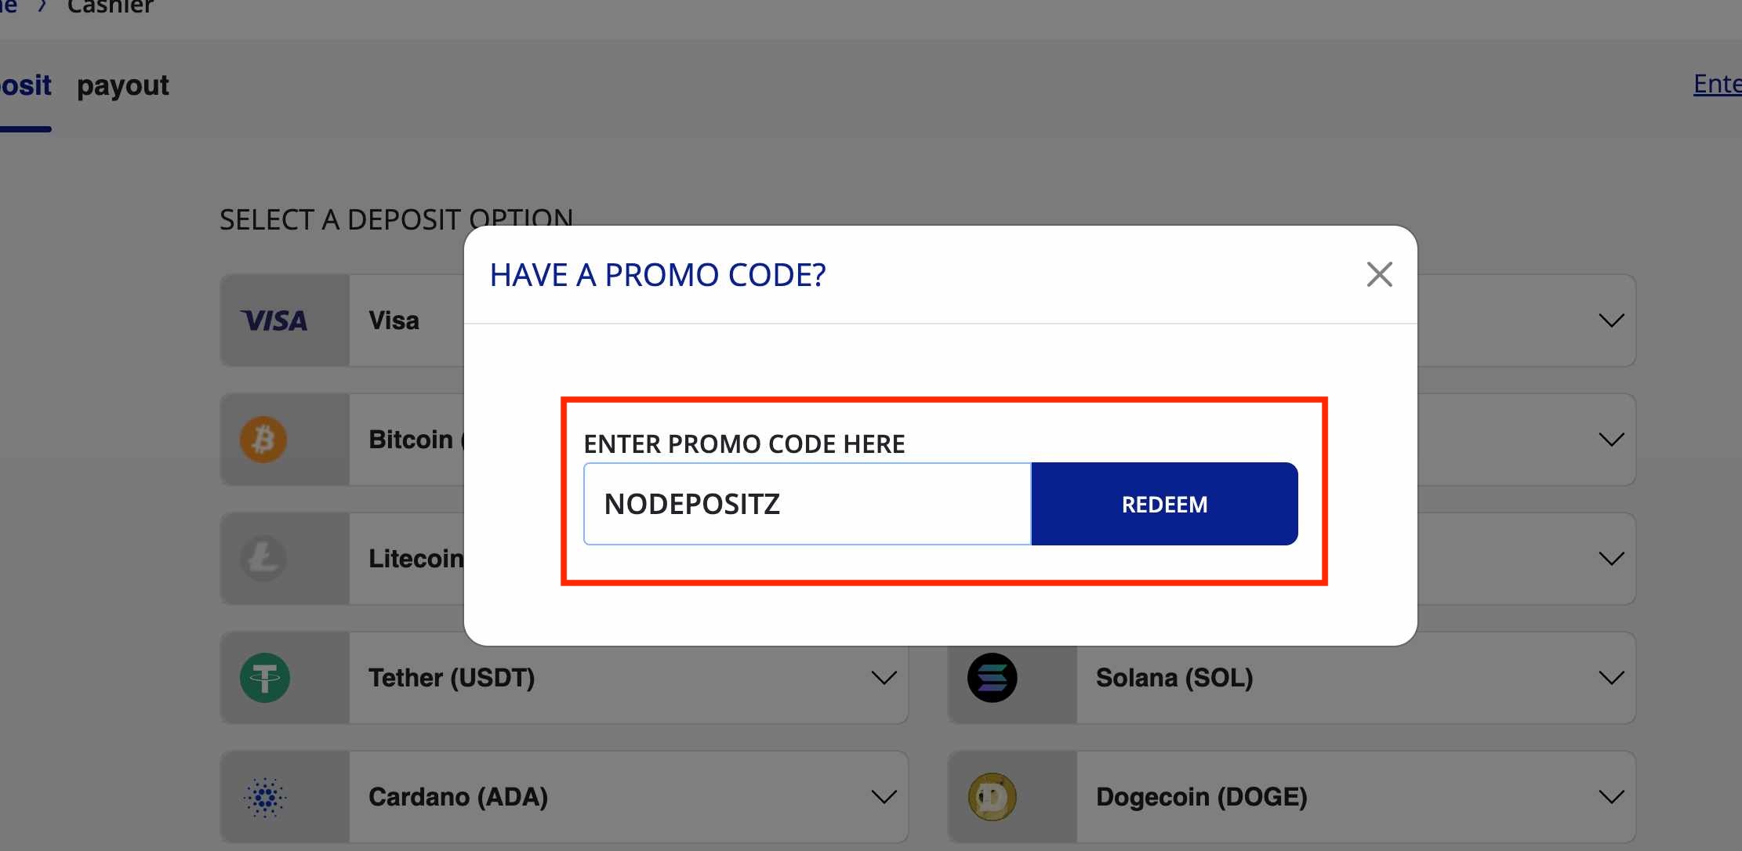Click inside the NODEPOSITZ promo code field
Viewport: 1742px width, 851px height.
pos(806,504)
